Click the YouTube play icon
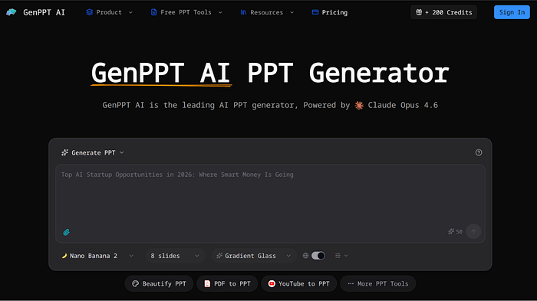Image resolution: width=537 pixels, height=301 pixels. tap(272, 284)
